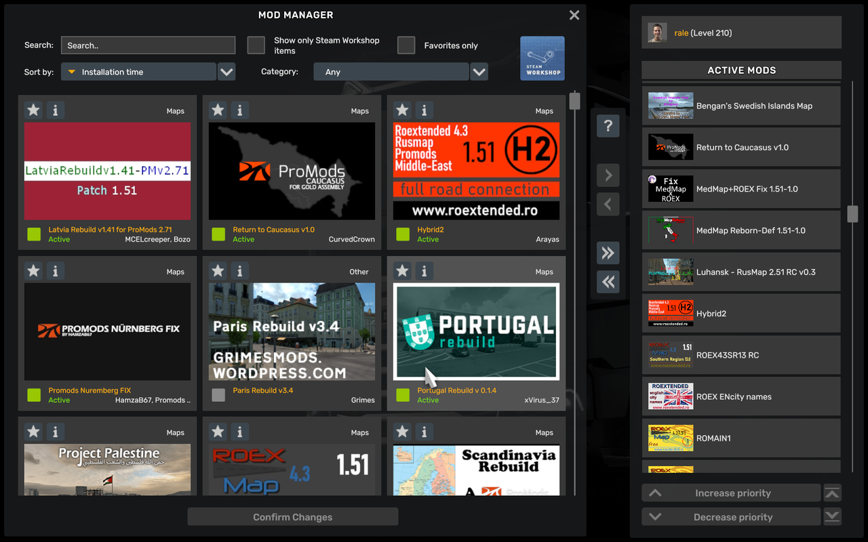Close the Mod Manager window
Image resolution: width=868 pixels, height=542 pixels.
tap(574, 15)
